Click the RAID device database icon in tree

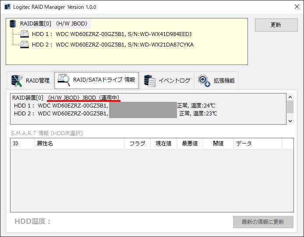click(x=13, y=24)
